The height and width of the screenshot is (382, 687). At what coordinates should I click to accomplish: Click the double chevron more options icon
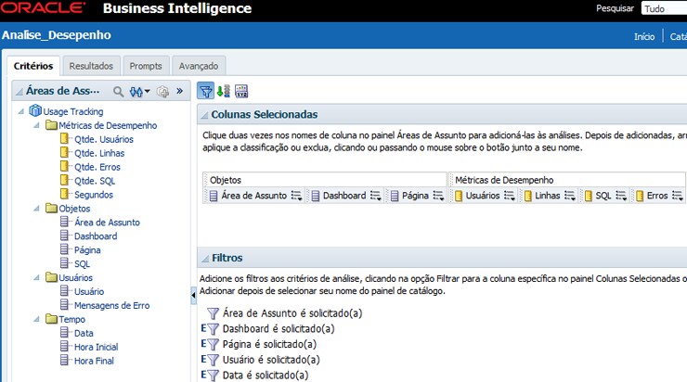coord(179,91)
